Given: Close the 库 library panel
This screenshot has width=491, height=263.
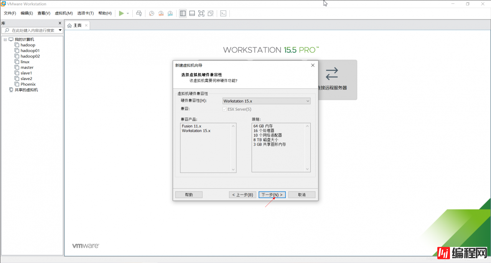Looking at the screenshot, I should click(60, 23).
